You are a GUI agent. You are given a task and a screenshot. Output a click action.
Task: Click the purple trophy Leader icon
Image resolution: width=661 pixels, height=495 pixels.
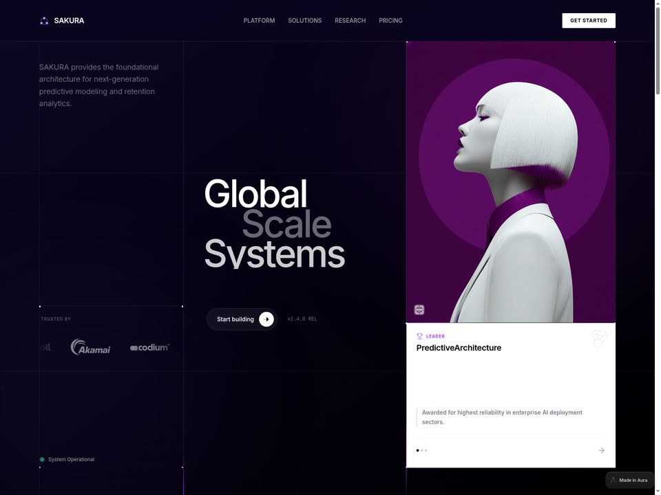(419, 336)
